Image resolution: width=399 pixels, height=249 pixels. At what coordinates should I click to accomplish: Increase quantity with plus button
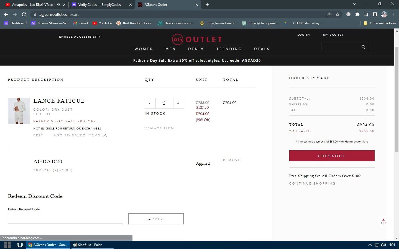coord(178,103)
